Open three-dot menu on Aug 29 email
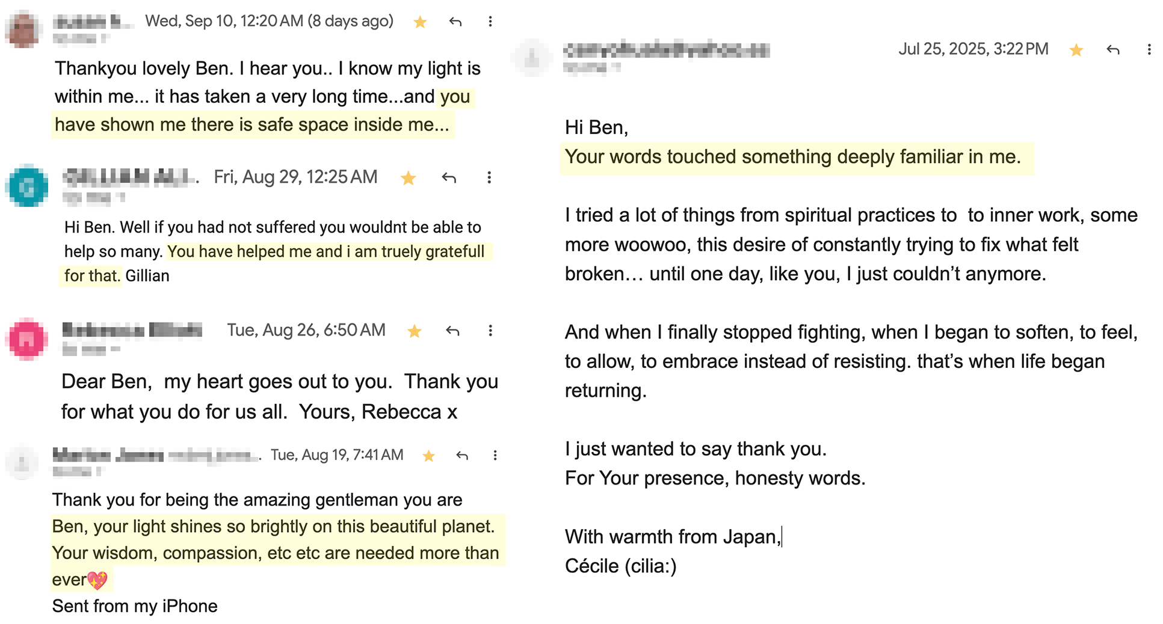The width and height of the screenshot is (1163, 624). point(489,177)
